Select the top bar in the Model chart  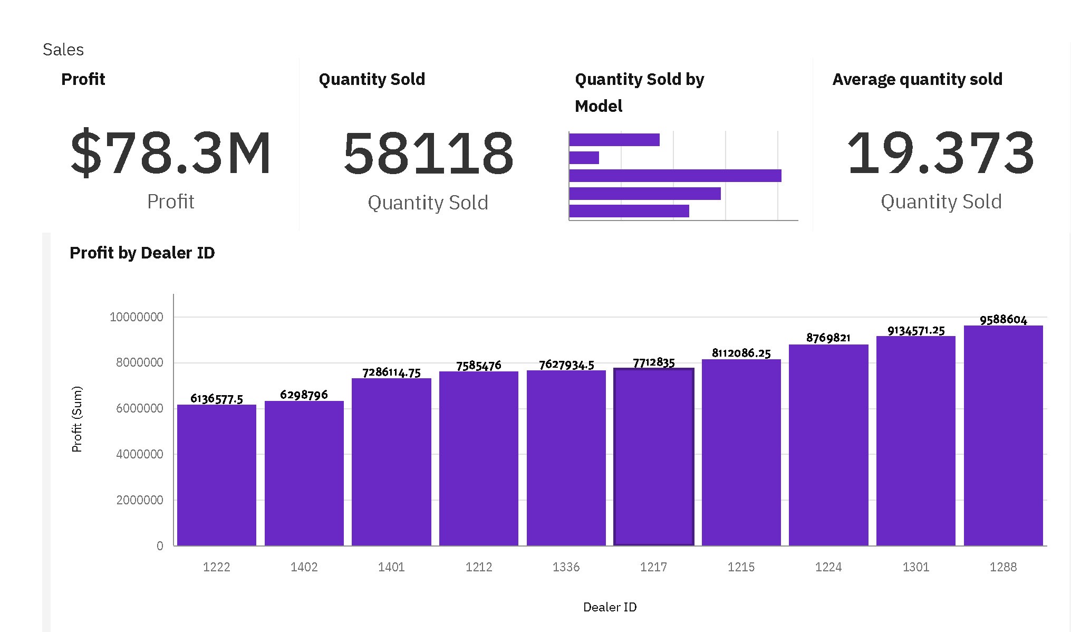click(614, 140)
